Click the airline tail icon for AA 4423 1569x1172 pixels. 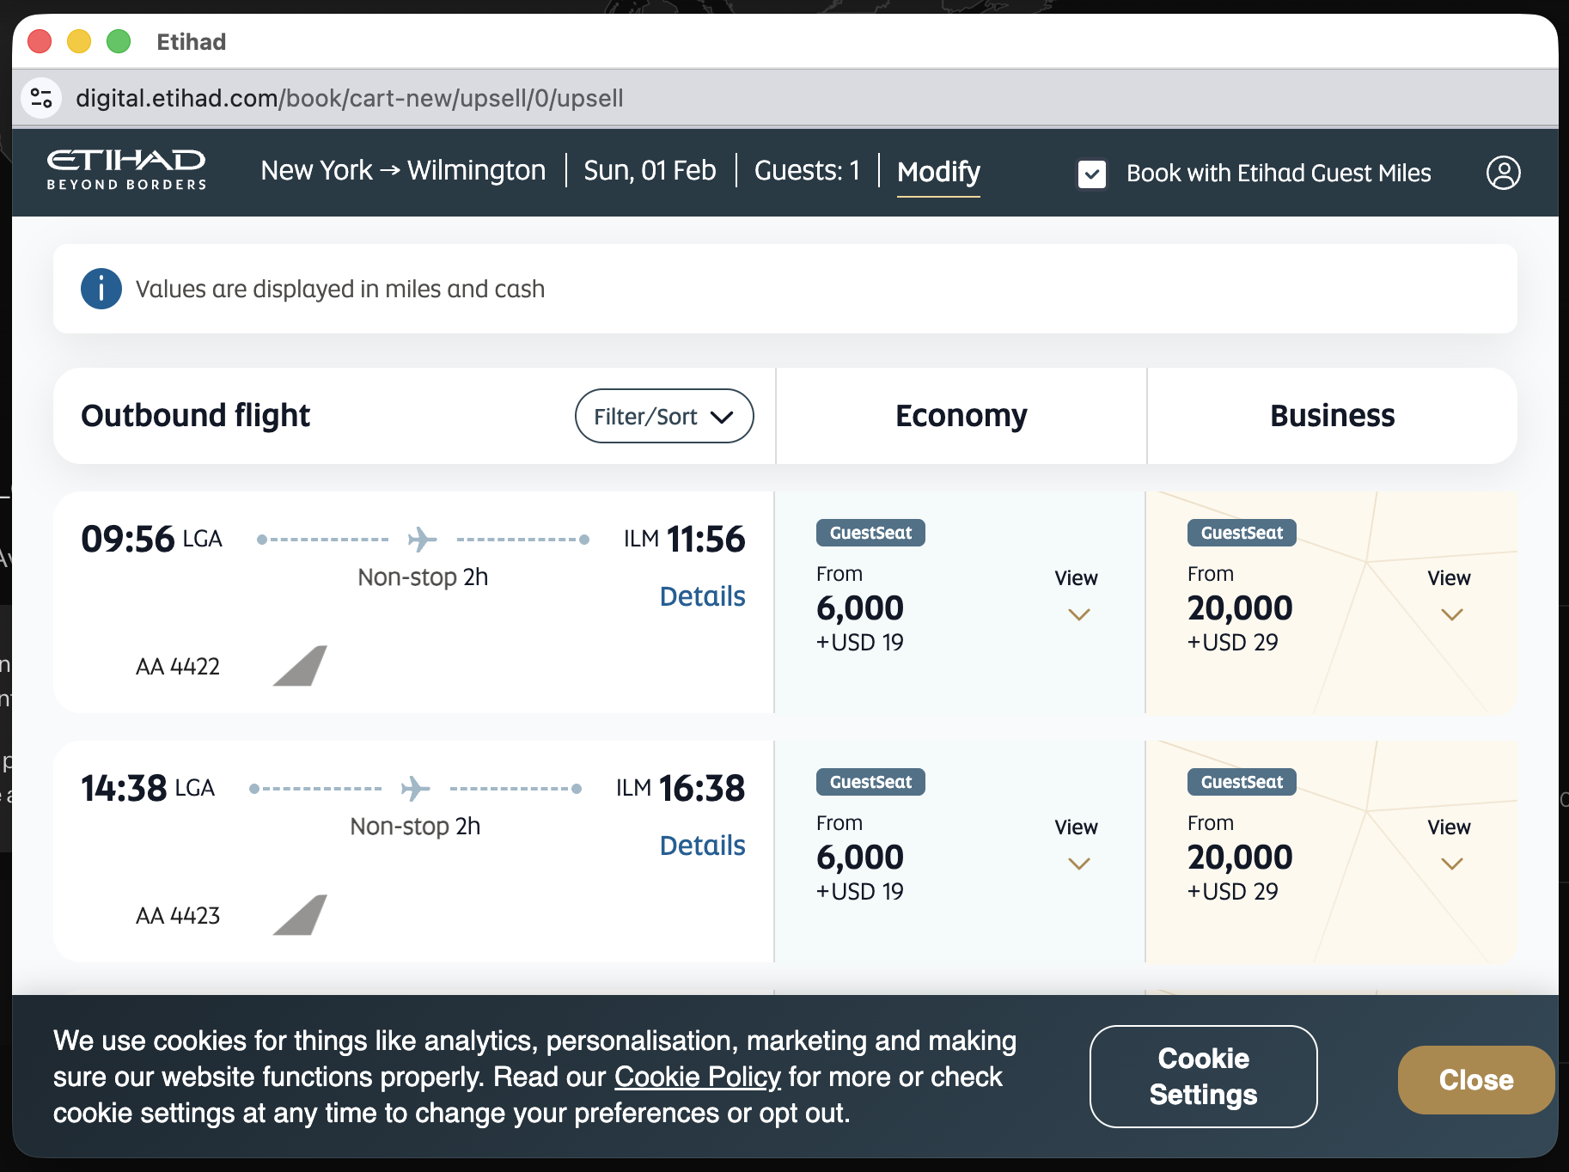pos(300,915)
